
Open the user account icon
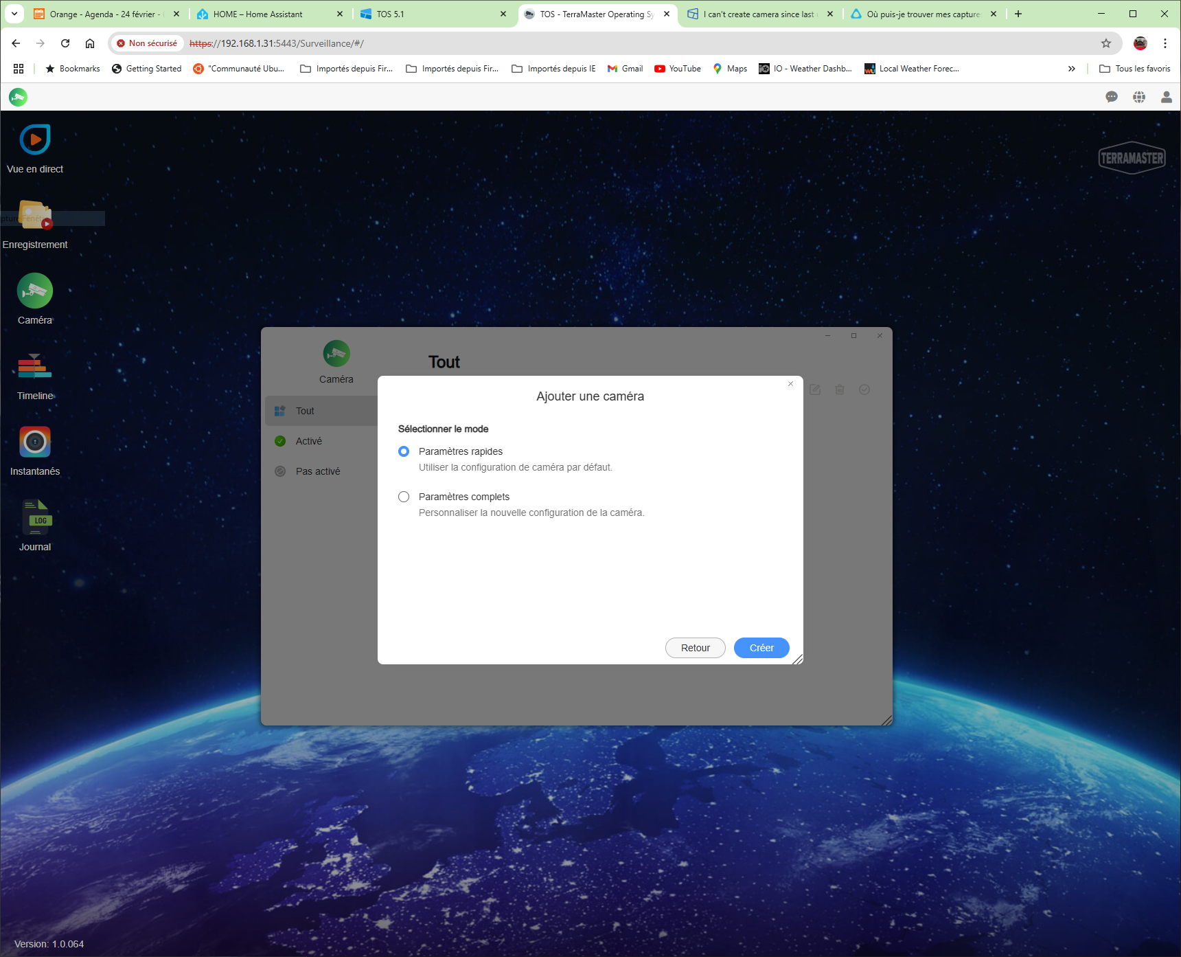click(x=1167, y=97)
